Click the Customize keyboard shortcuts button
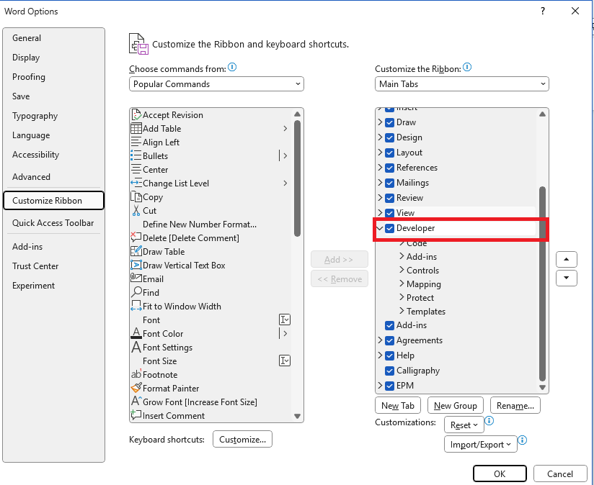This screenshot has height=485, width=594. (x=242, y=439)
